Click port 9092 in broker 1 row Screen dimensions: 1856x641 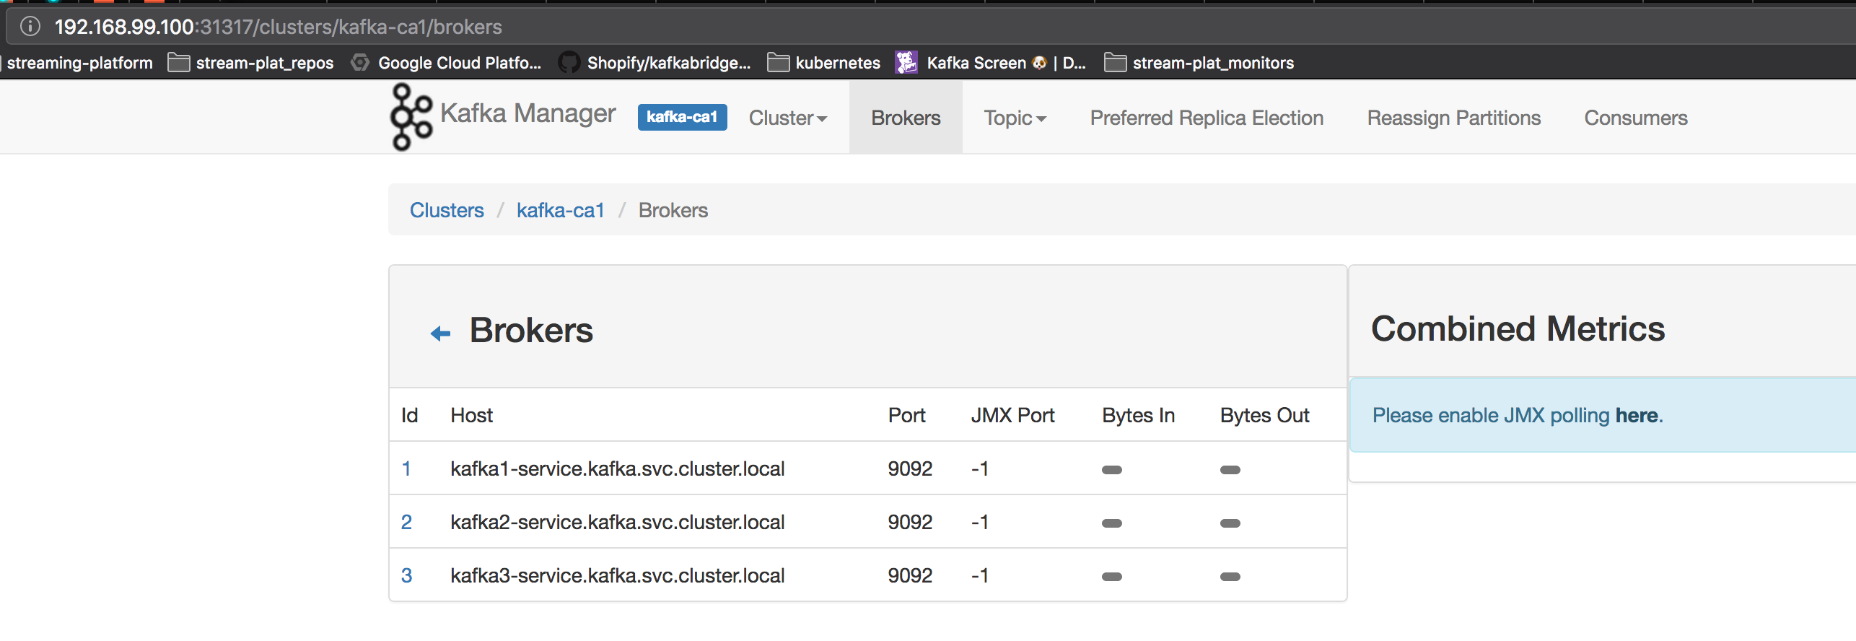click(910, 468)
